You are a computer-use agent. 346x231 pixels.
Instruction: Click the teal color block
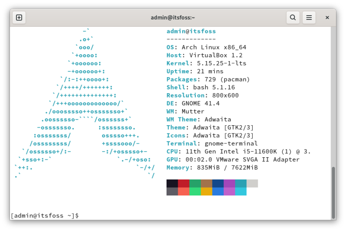241,183
